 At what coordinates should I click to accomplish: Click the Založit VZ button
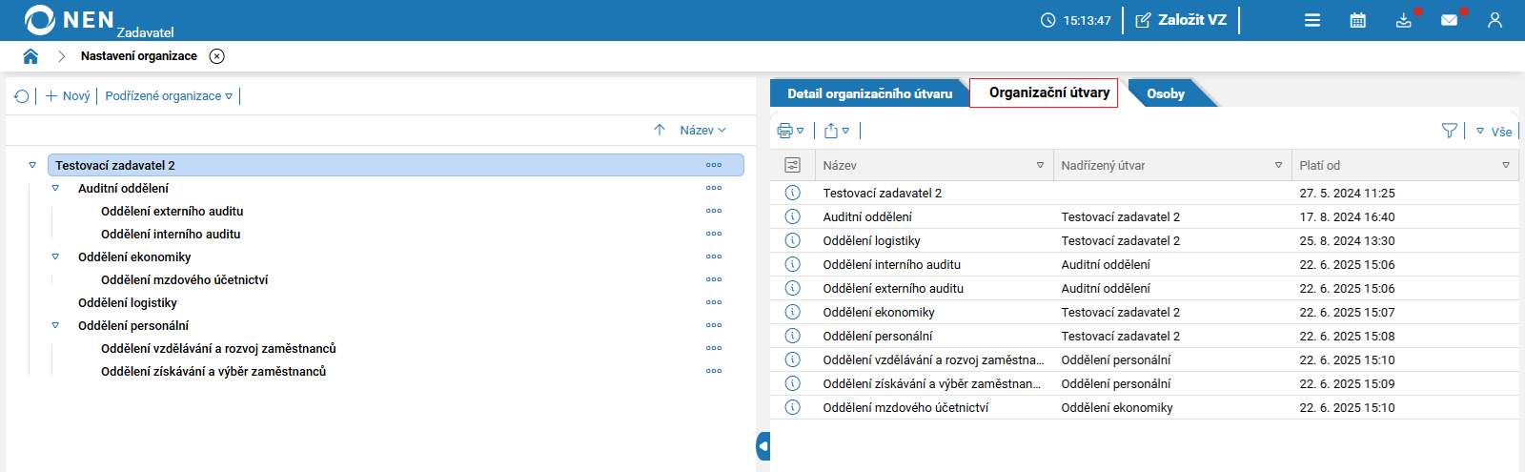pyautogui.click(x=1181, y=20)
